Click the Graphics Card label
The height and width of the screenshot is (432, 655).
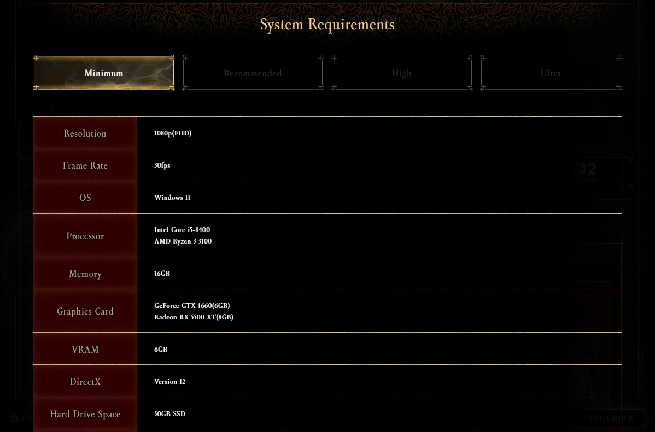click(x=85, y=311)
